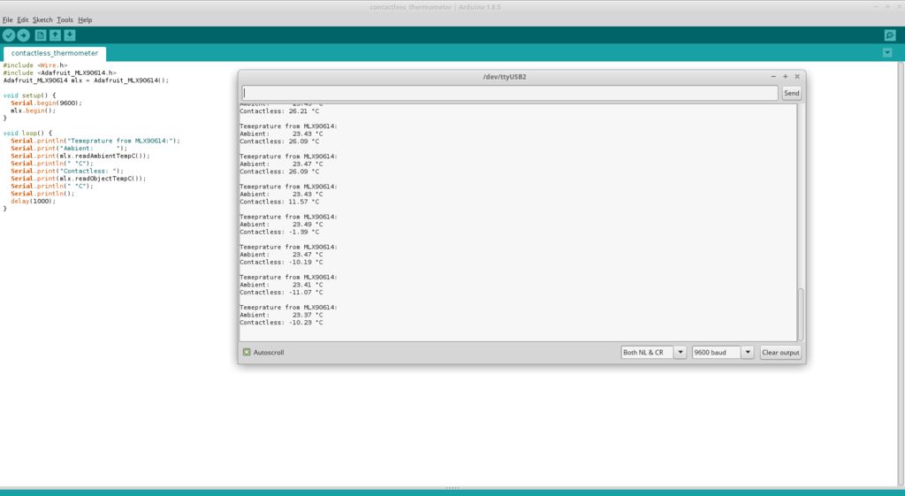905x496 pixels.
Task: Click the output line Contactless: -1.39 *C
Action: click(x=279, y=232)
